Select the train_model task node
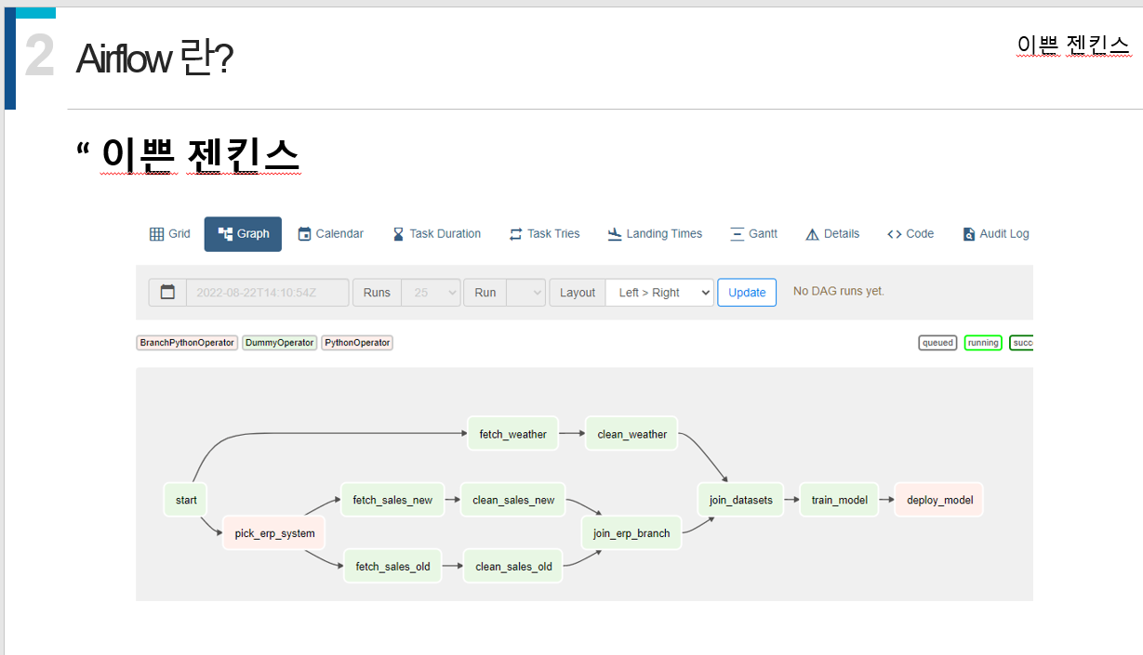The height and width of the screenshot is (655, 1143). coord(839,500)
